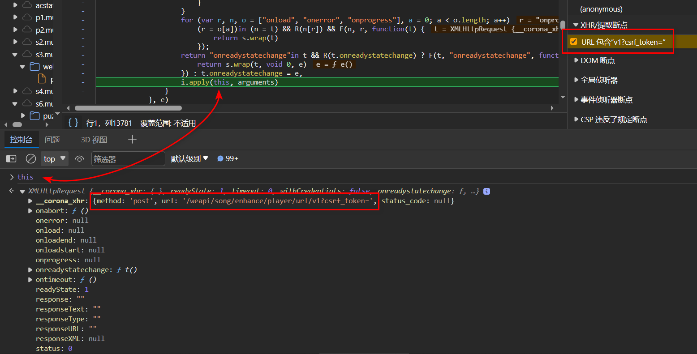This screenshot has height=354, width=697.
Task: Click the 筛选器 filter input field
Action: pyautogui.click(x=128, y=159)
